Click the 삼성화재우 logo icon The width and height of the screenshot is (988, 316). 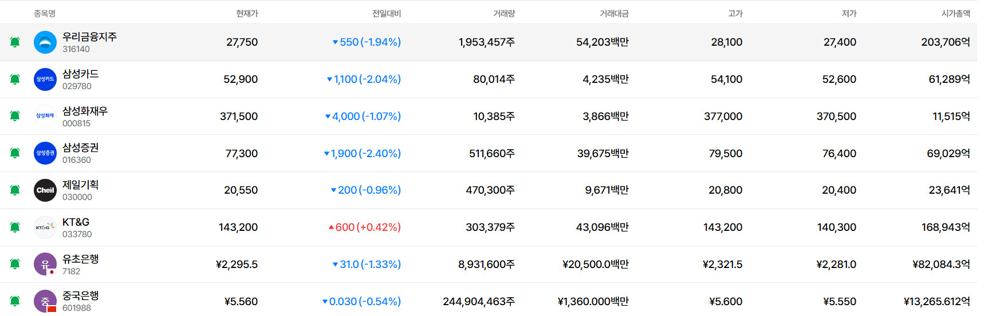click(45, 116)
